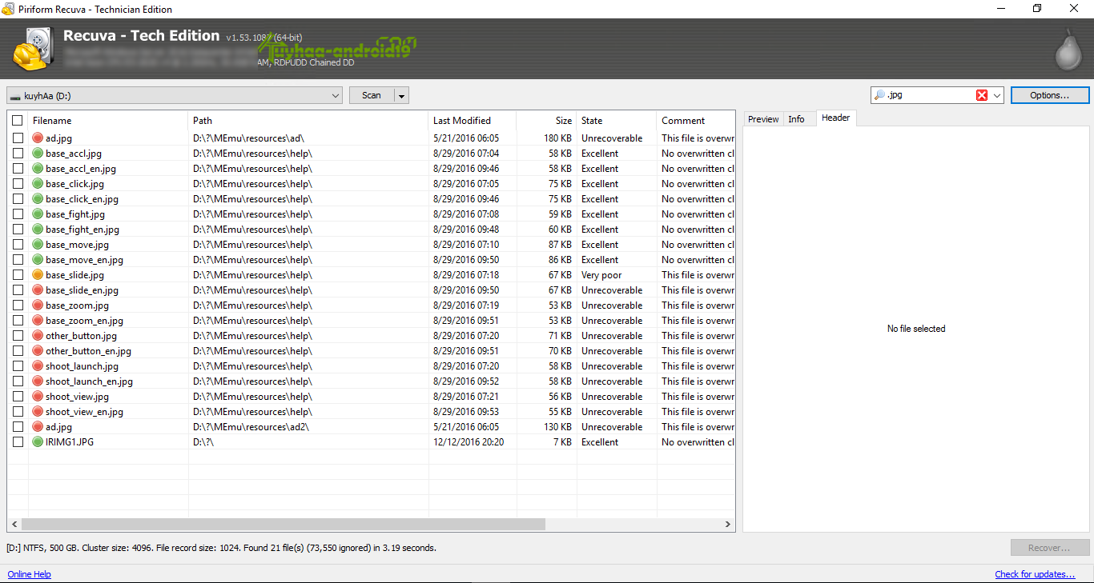Open the Scan button dropdown arrow
Image resolution: width=1094 pixels, height=583 pixels.
coord(402,96)
